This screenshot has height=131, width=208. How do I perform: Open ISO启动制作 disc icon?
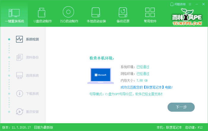(x=69, y=12)
